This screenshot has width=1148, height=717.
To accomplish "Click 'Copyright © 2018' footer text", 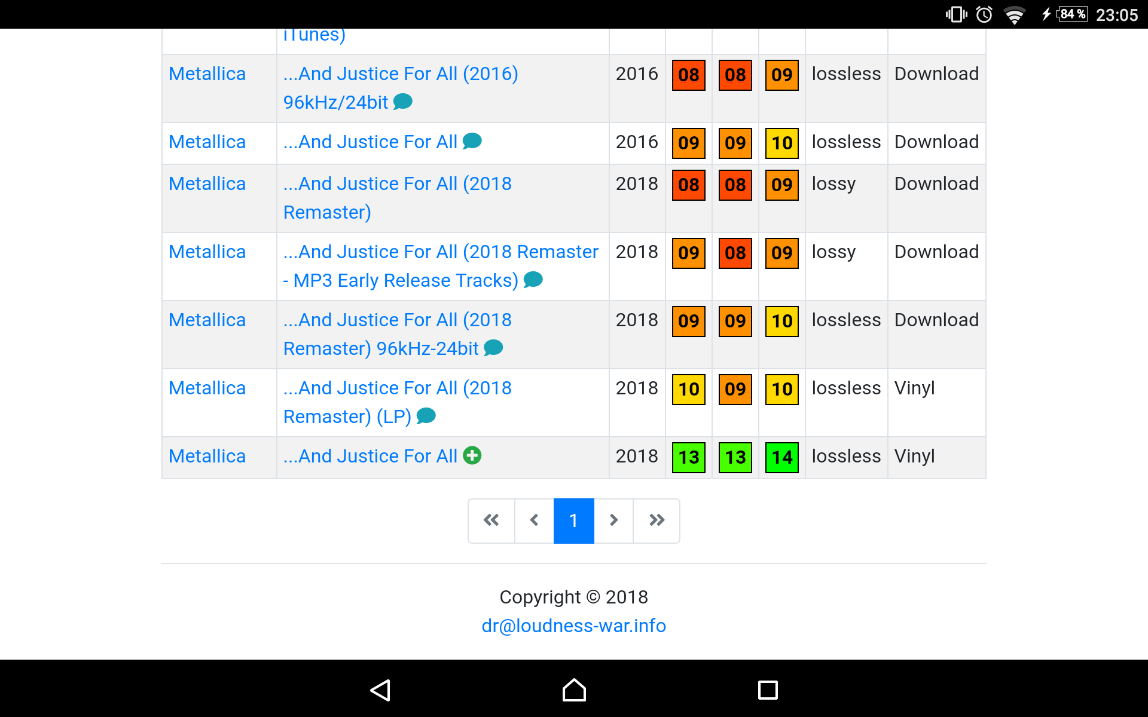I will click(574, 597).
